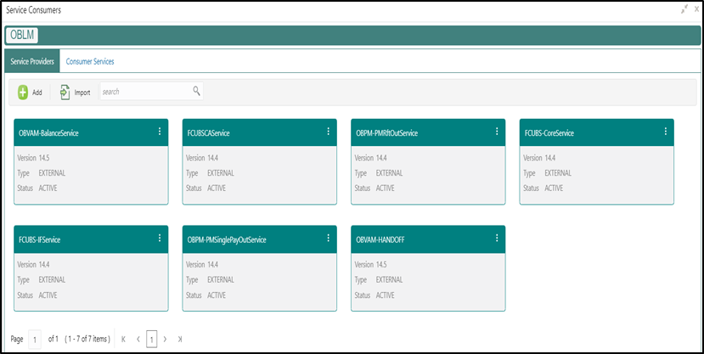
Task: Select page 1 in pagination
Action: pyautogui.click(x=152, y=340)
